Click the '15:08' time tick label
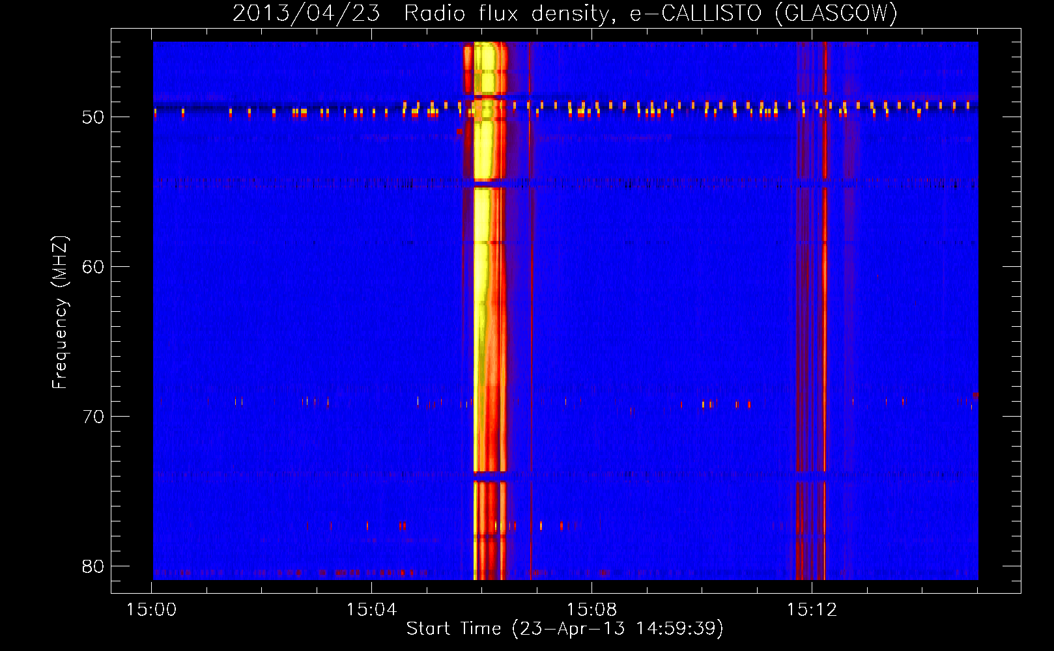Image resolution: width=1054 pixels, height=651 pixels. click(591, 610)
